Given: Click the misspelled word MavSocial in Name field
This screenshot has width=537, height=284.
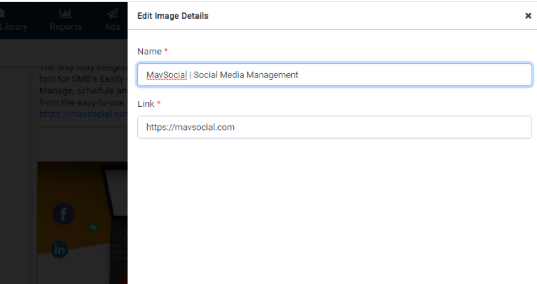Looking at the screenshot, I should pos(167,75).
